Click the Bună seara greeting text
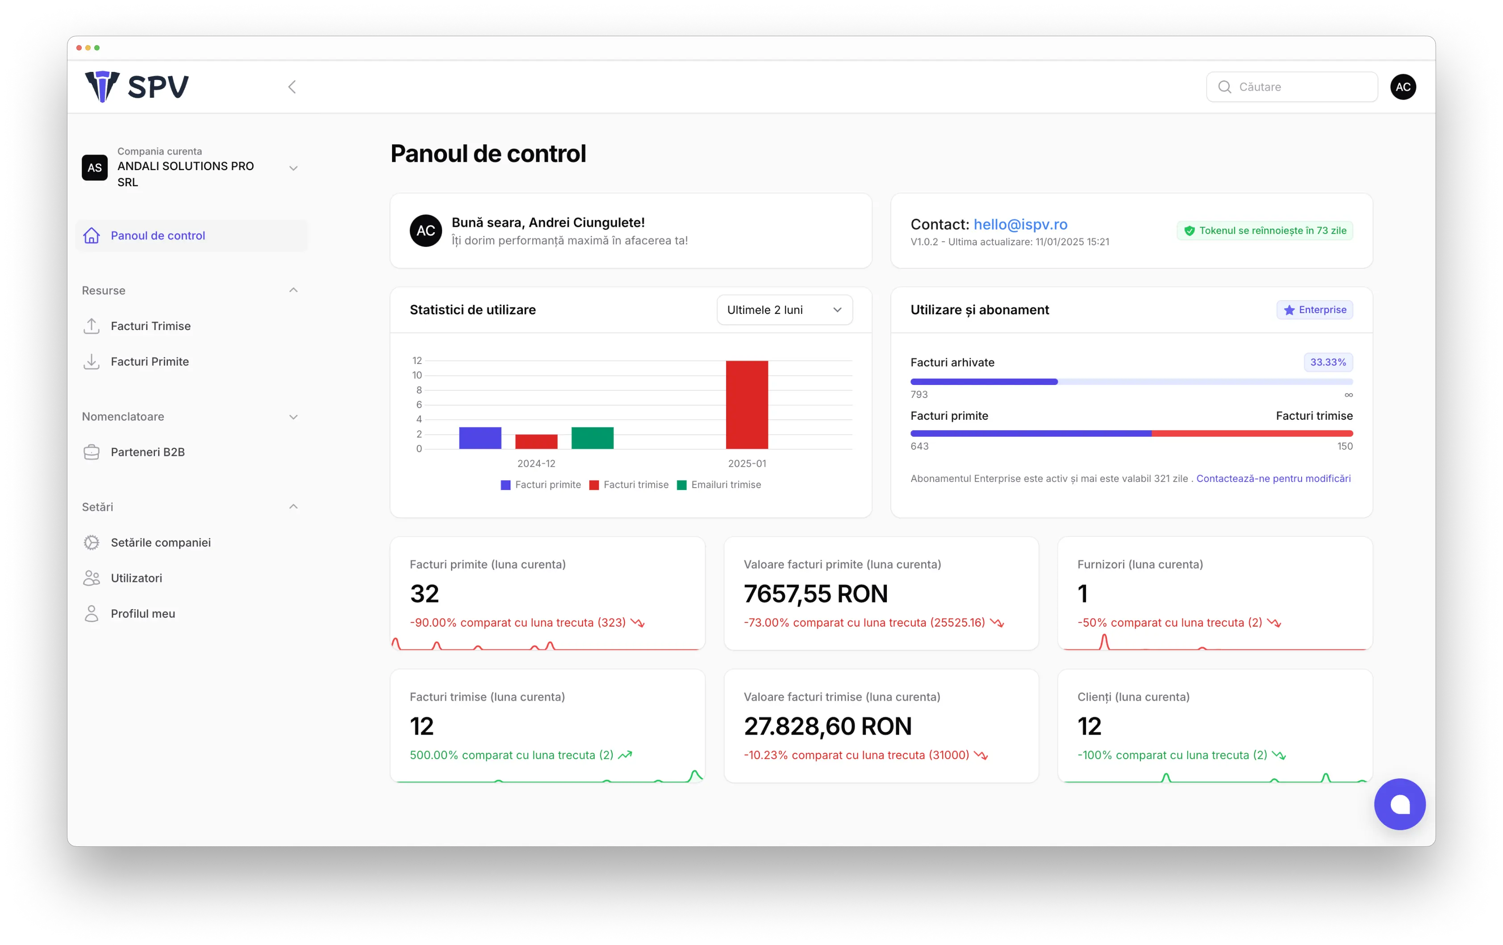1503x945 pixels. (548, 222)
